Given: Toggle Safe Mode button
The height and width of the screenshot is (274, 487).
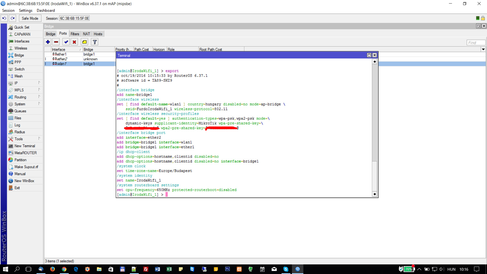Looking at the screenshot, I should 30,18.
